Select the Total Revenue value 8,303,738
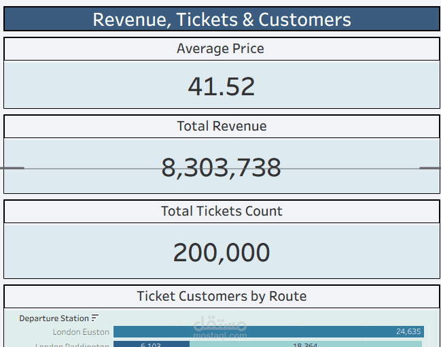 [x=222, y=167]
